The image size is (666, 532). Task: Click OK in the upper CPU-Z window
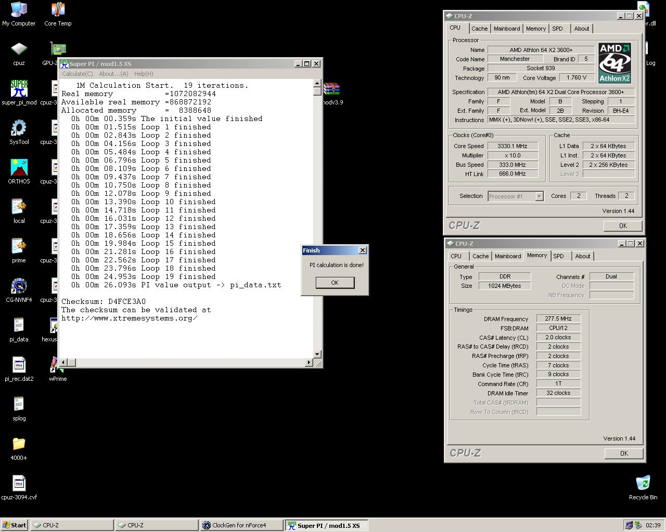pyautogui.click(x=623, y=226)
